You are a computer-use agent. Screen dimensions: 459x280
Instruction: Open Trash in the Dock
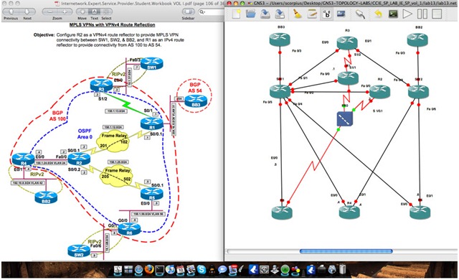(342, 269)
